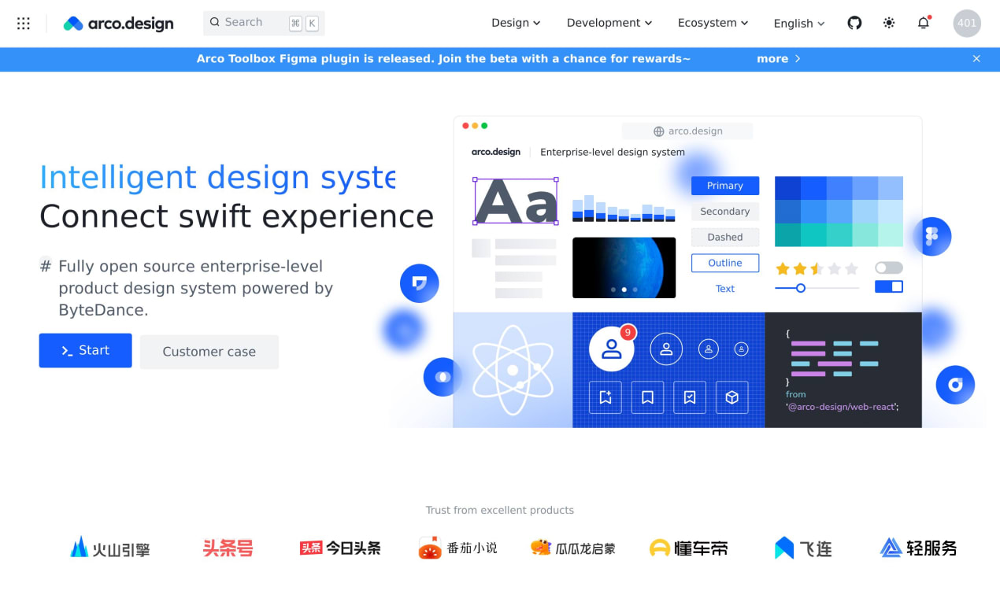1000x598 pixels.
Task: Click the floating Figma icon bubble
Action: pyautogui.click(x=932, y=236)
